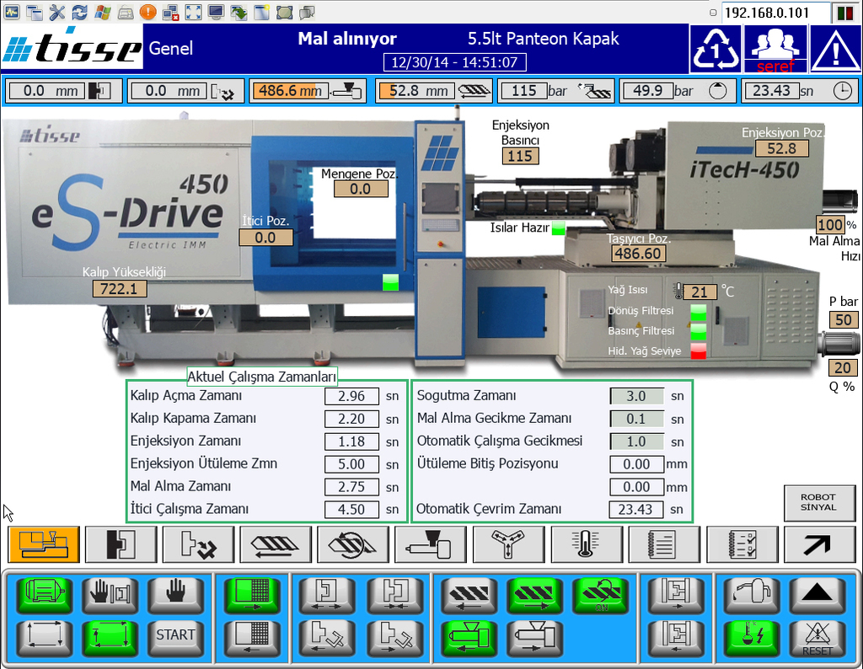Click the mold height button with right arrow
Screen dimensions: 863x669
[677, 594]
